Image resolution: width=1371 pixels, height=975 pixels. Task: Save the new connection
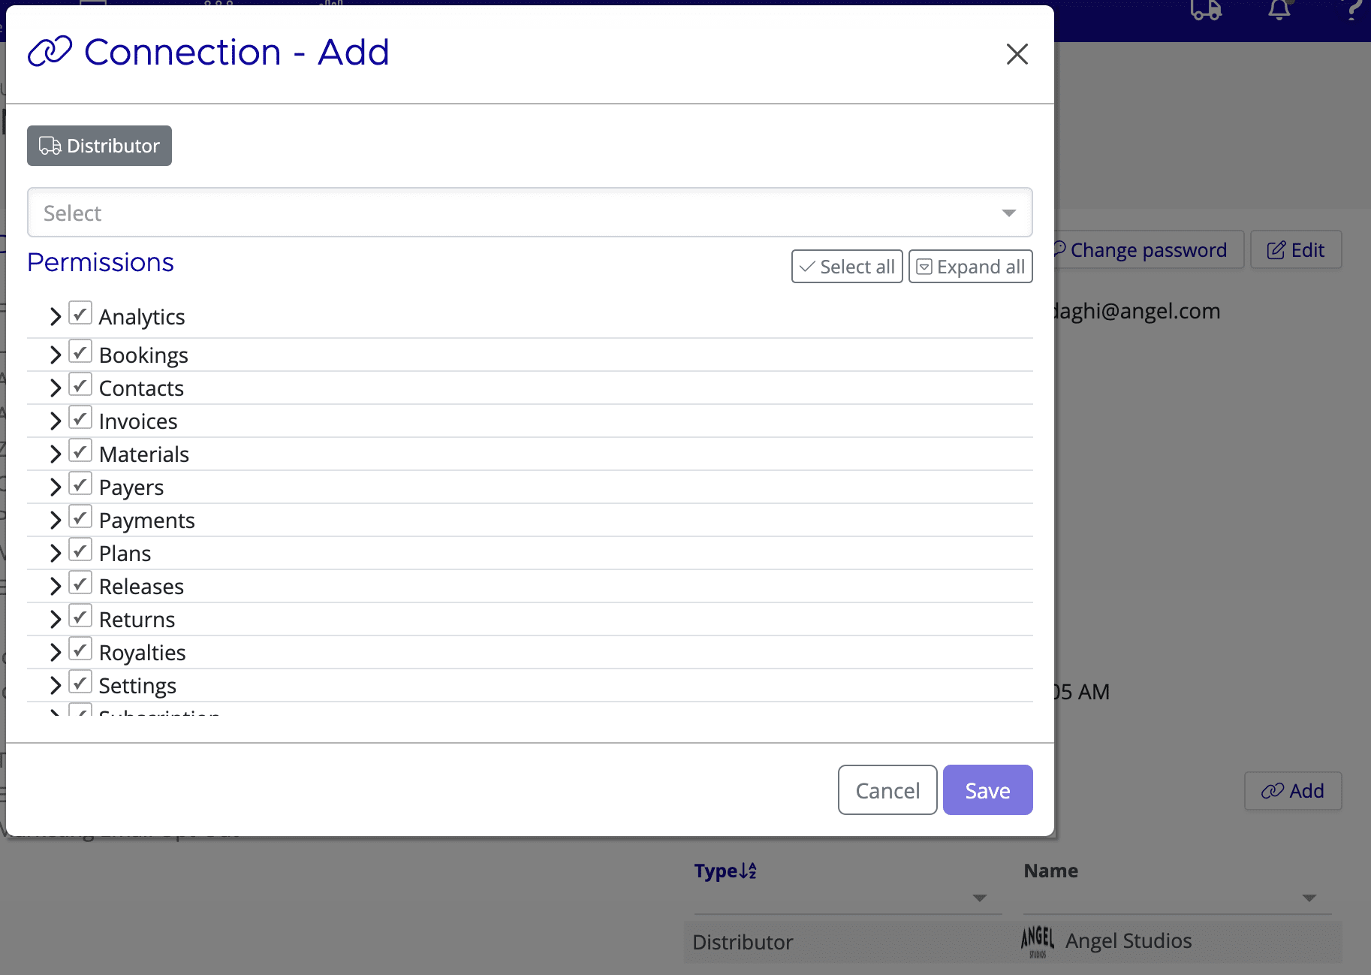click(x=987, y=789)
